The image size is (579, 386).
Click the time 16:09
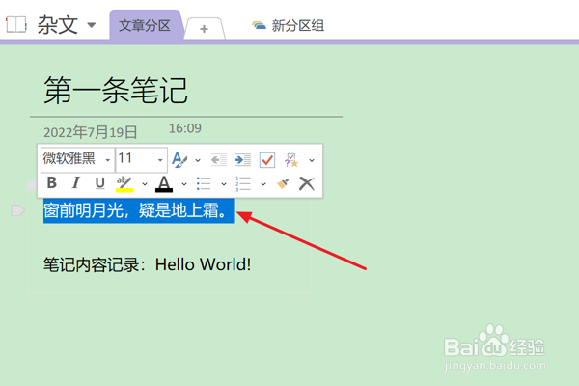[x=185, y=128]
